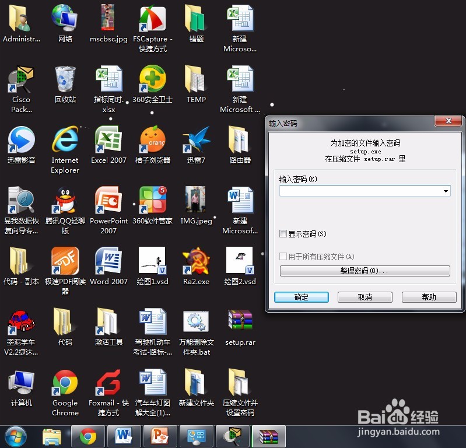Screen dimensions: 466x448
Task: Open the FSCapture shortcut icon
Action: [152, 18]
